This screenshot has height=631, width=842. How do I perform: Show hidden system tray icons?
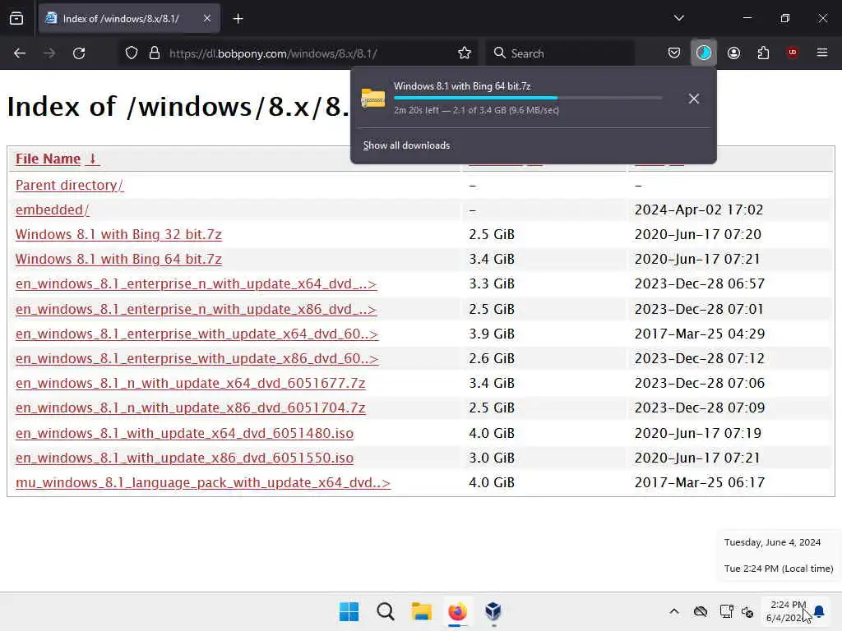pos(674,611)
